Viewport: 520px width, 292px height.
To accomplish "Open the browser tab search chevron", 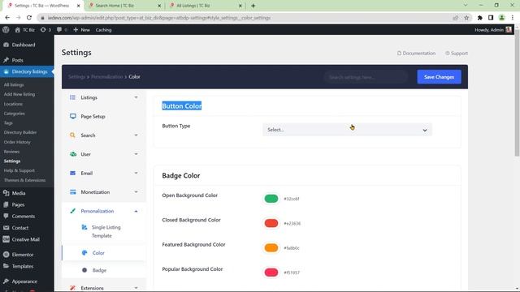I will pos(466,6).
